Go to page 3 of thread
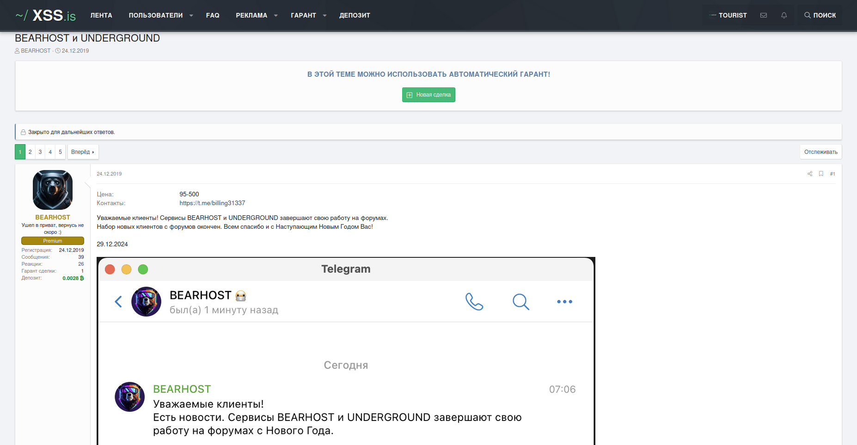The width and height of the screenshot is (857, 445). 40,152
